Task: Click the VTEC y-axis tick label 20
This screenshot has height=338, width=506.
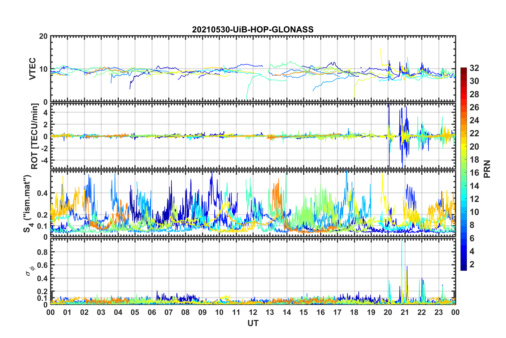Action: click(x=43, y=36)
